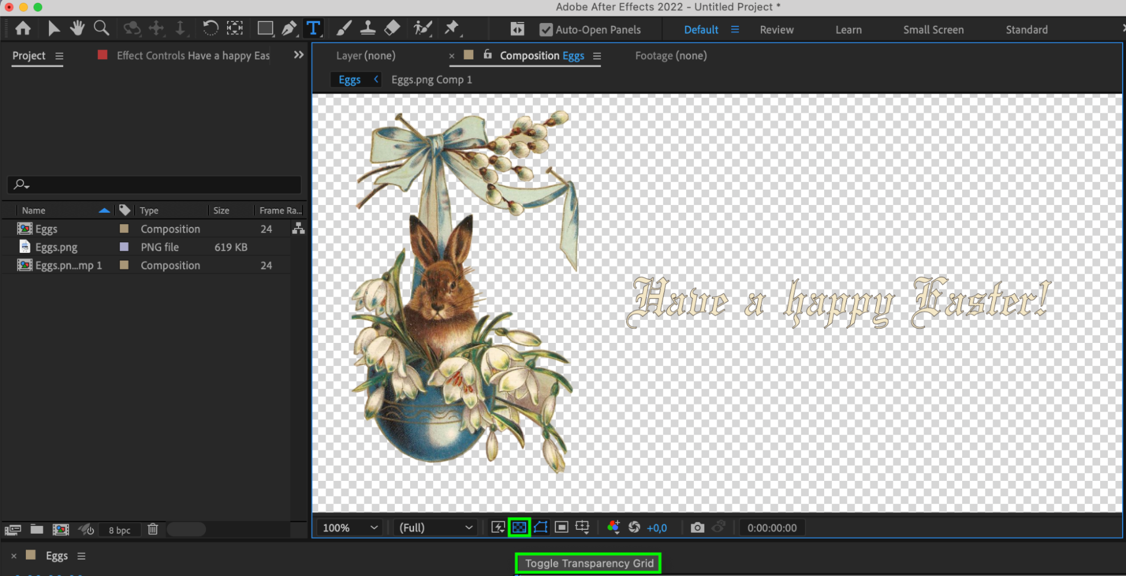Viewport: 1126px width, 576px height.
Task: Open Show Channel and color management menu
Action: point(613,528)
